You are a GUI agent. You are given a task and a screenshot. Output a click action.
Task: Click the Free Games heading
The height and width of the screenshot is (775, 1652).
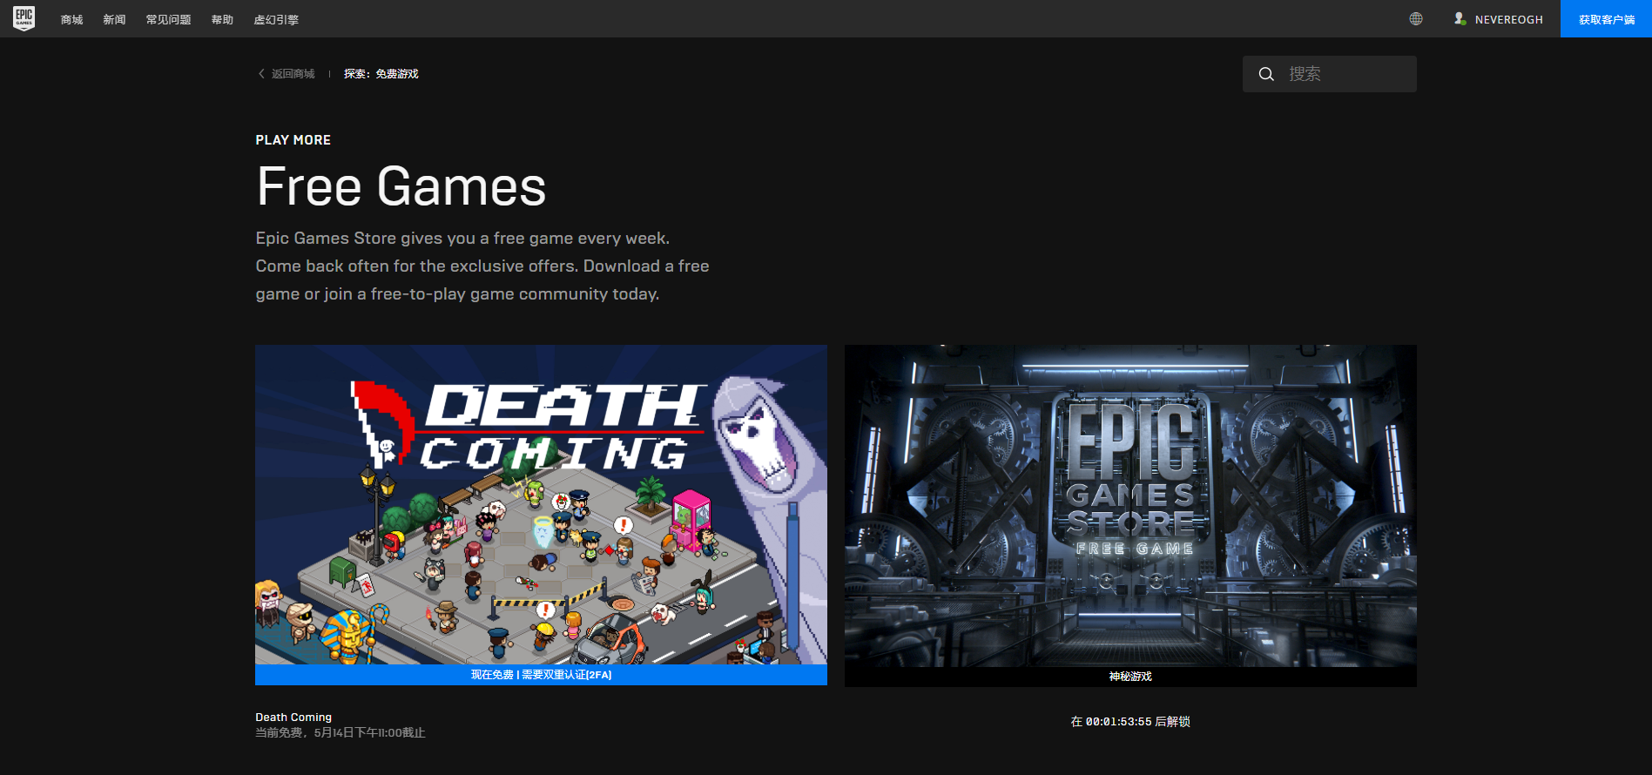tap(401, 186)
